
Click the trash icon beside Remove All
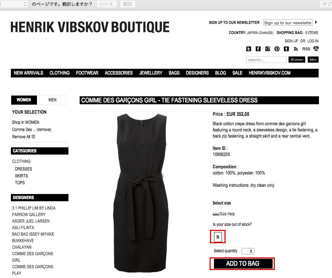pyautogui.click(x=33, y=136)
